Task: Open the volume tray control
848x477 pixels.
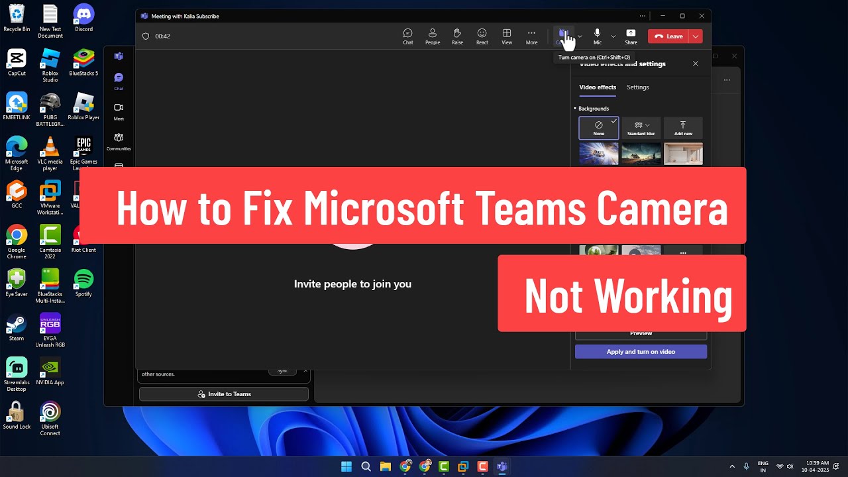Action: [790, 466]
